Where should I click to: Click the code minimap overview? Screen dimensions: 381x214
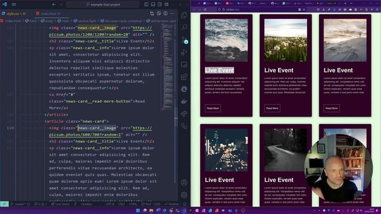pos(167,67)
